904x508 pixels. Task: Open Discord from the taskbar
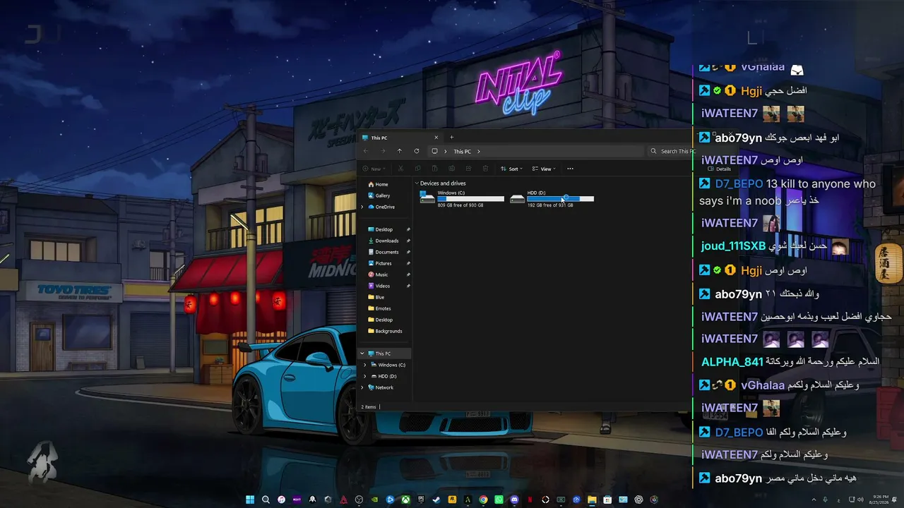pyautogui.click(x=514, y=500)
